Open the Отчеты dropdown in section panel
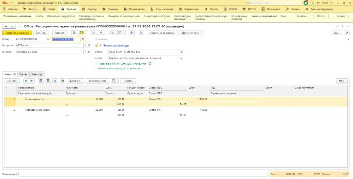353x179 pixels. coord(321,16)
